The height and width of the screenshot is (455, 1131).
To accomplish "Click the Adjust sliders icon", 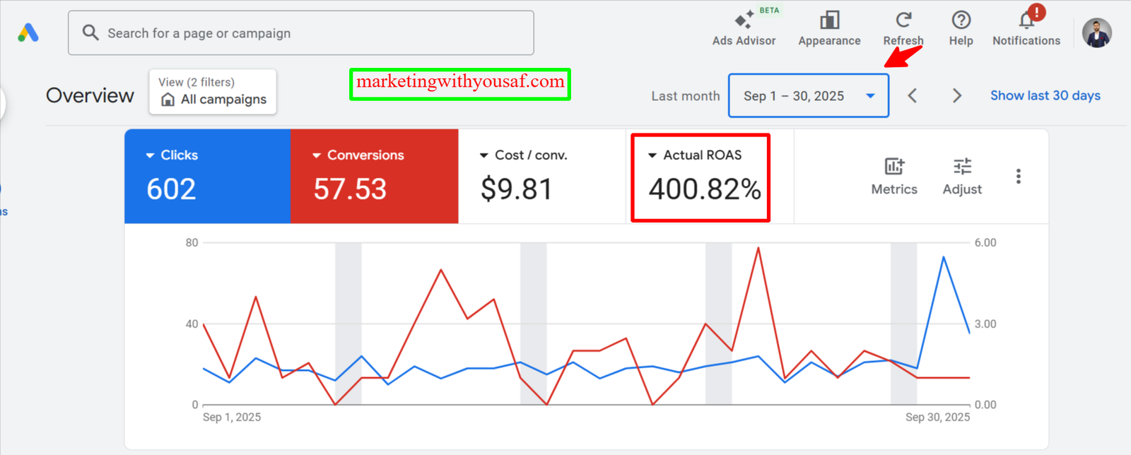I will (x=962, y=167).
